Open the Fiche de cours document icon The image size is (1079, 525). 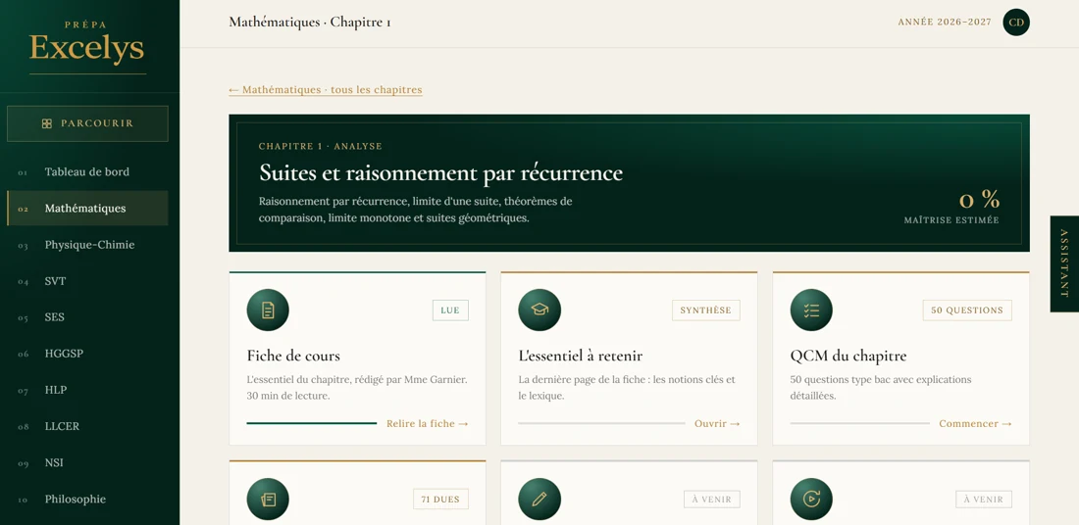[268, 310]
